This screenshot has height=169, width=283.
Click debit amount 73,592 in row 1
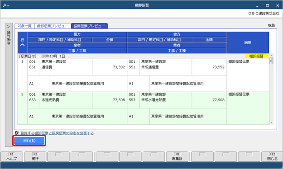[x=119, y=67]
